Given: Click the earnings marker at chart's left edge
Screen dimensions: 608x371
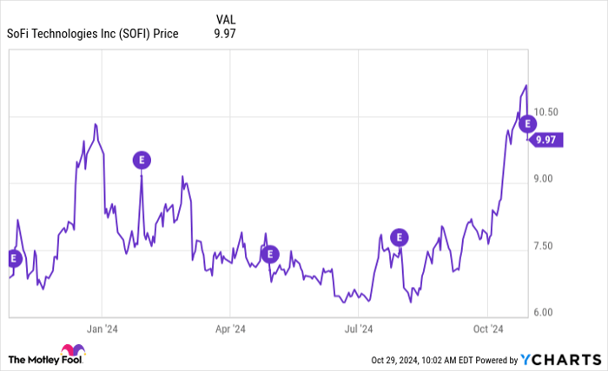Looking at the screenshot, I should pos(15,258).
